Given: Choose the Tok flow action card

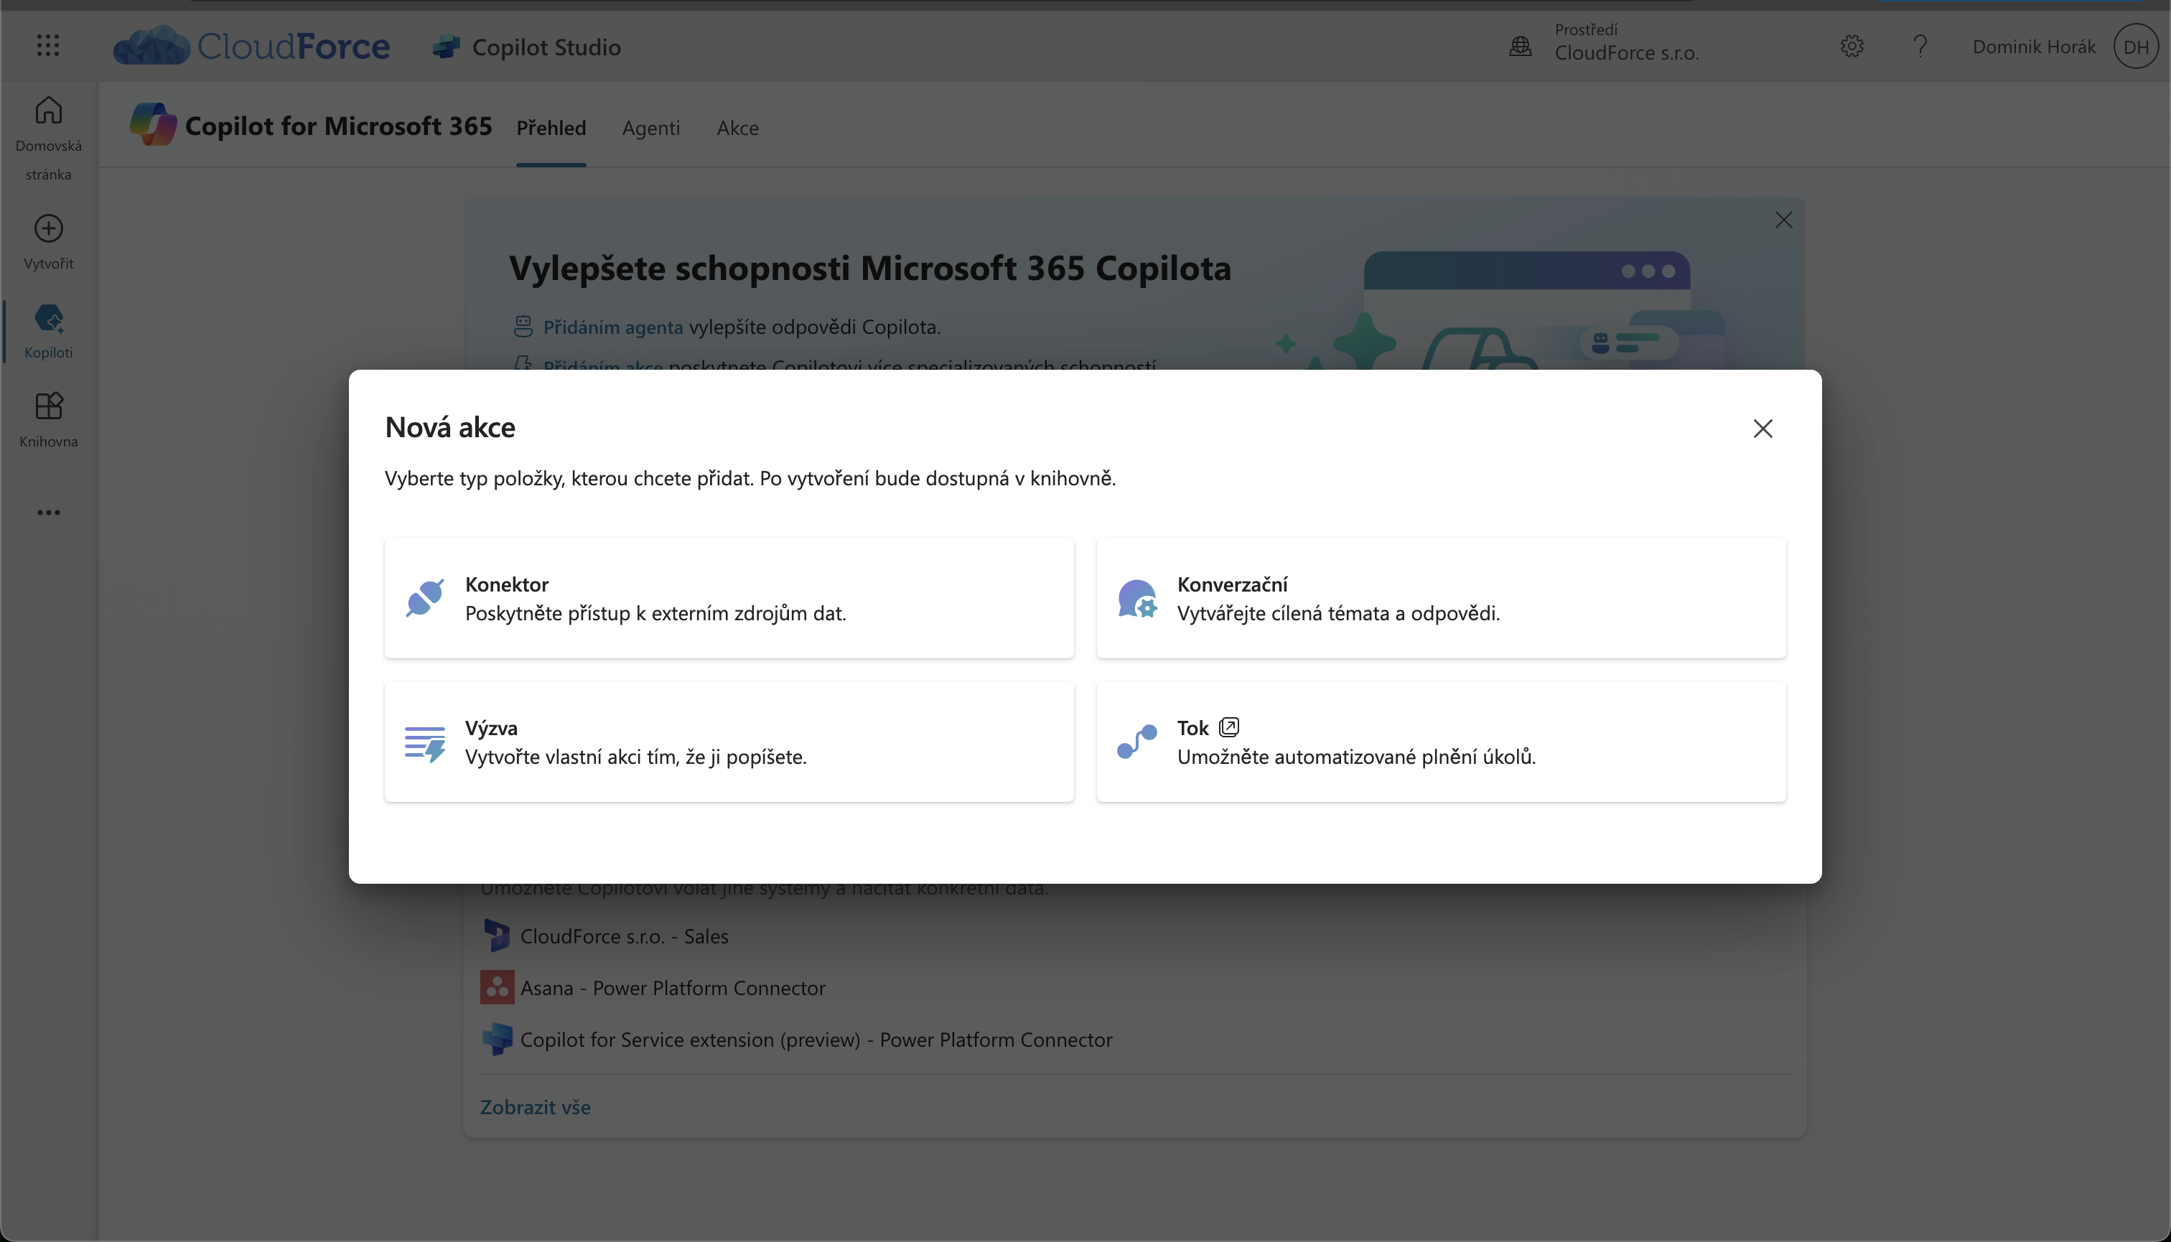Looking at the screenshot, I should tap(1440, 742).
